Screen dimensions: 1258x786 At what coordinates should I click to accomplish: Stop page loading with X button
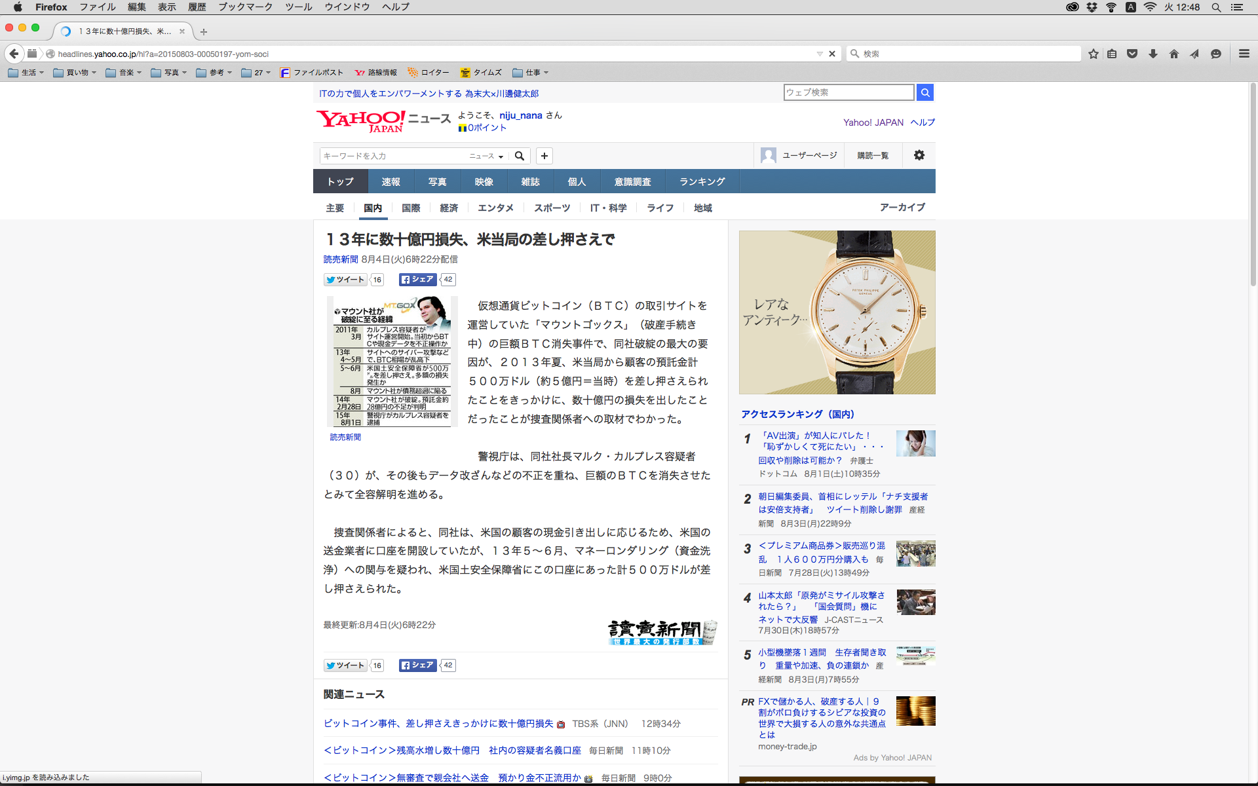(x=832, y=54)
